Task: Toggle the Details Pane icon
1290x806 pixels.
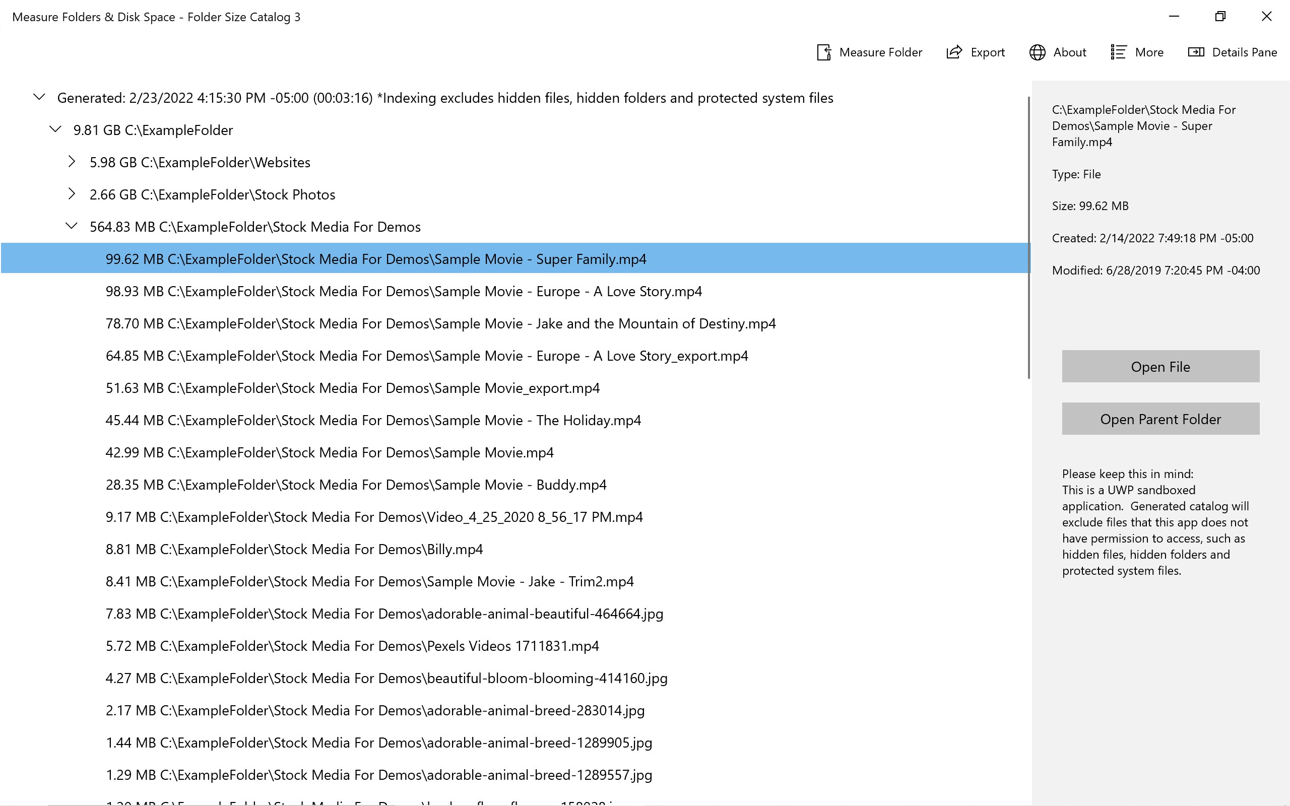Action: click(x=1196, y=52)
